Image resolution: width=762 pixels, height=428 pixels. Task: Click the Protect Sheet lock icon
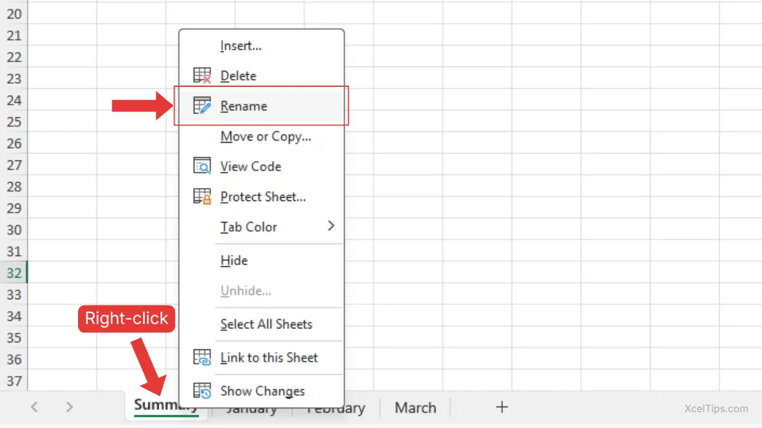point(202,197)
